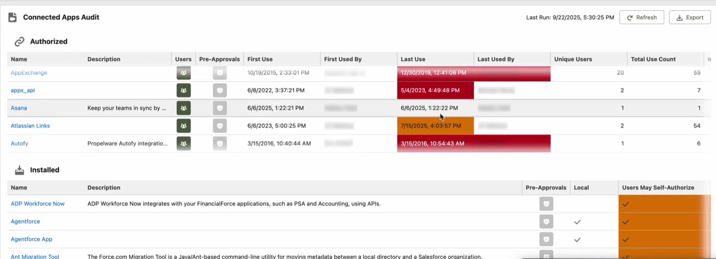This screenshot has width=716, height=259.
Task: Open the Asana app link
Action: pyautogui.click(x=19, y=108)
